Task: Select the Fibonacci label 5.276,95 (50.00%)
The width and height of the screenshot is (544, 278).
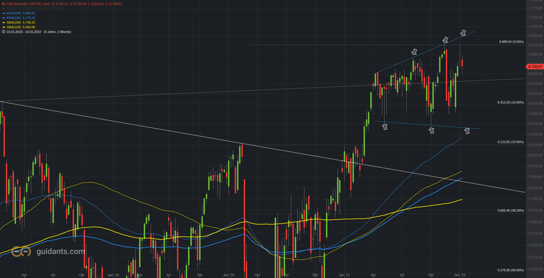Action: (x=510, y=270)
